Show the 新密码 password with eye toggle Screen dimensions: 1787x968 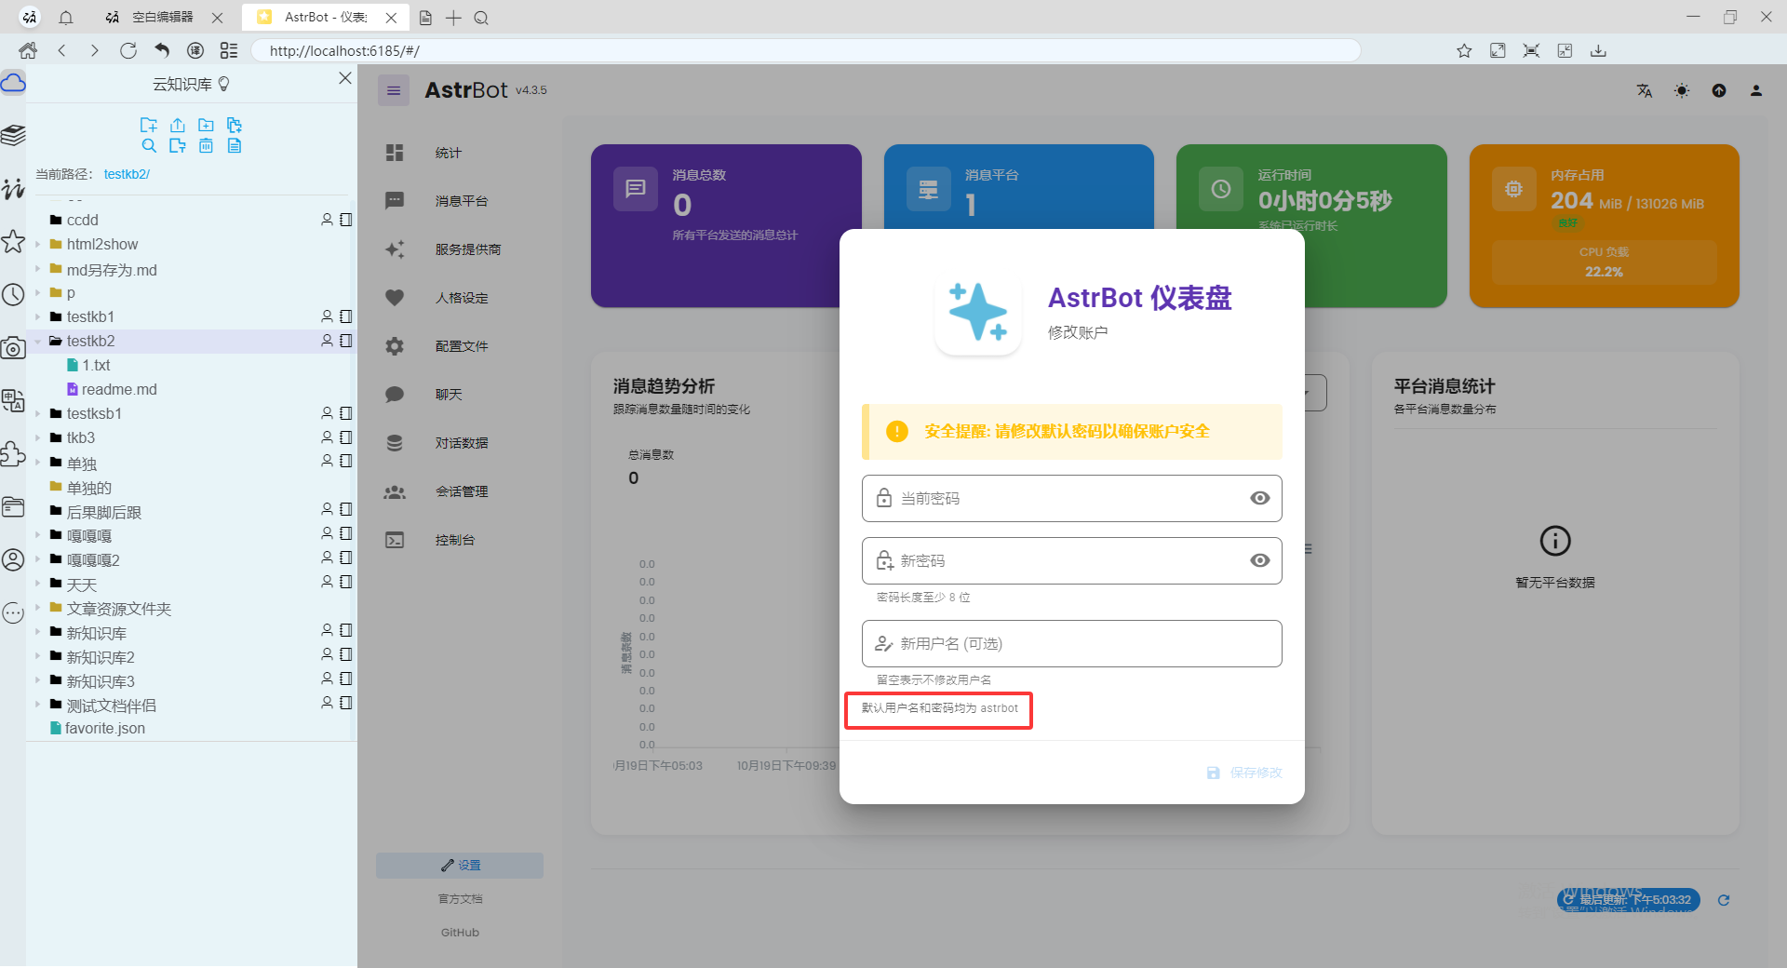click(1259, 560)
